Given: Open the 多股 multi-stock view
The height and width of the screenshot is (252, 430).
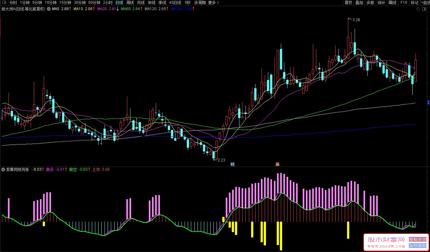Looking at the screenshot, I should tap(370, 3).
